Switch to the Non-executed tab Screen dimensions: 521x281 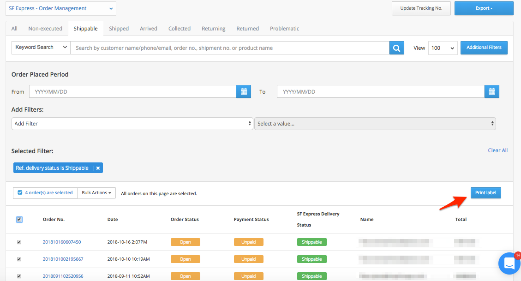pos(45,29)
